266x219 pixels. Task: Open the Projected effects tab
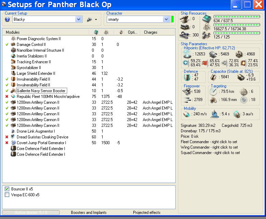[x=147, y=213]
